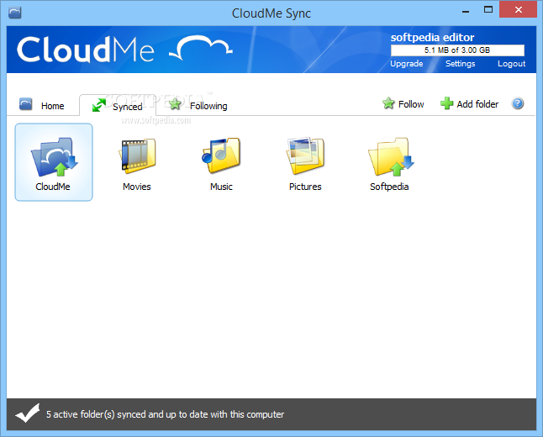Viewport: 543px width, 437px height.
Task: Click the green plus Add folder icon
Action: click(446, 103)
